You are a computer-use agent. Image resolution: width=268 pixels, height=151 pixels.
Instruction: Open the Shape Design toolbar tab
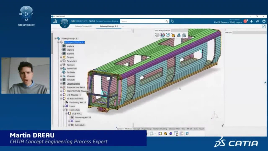pos(147,129)
